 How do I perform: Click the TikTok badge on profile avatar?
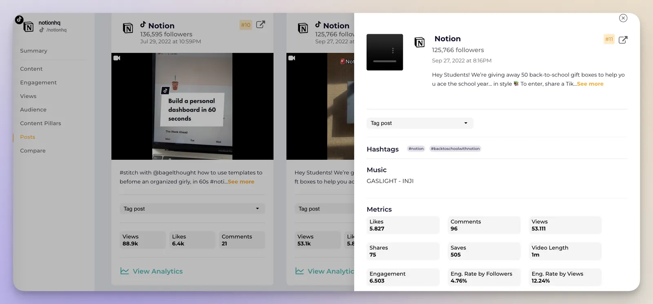tap(19, 19)
